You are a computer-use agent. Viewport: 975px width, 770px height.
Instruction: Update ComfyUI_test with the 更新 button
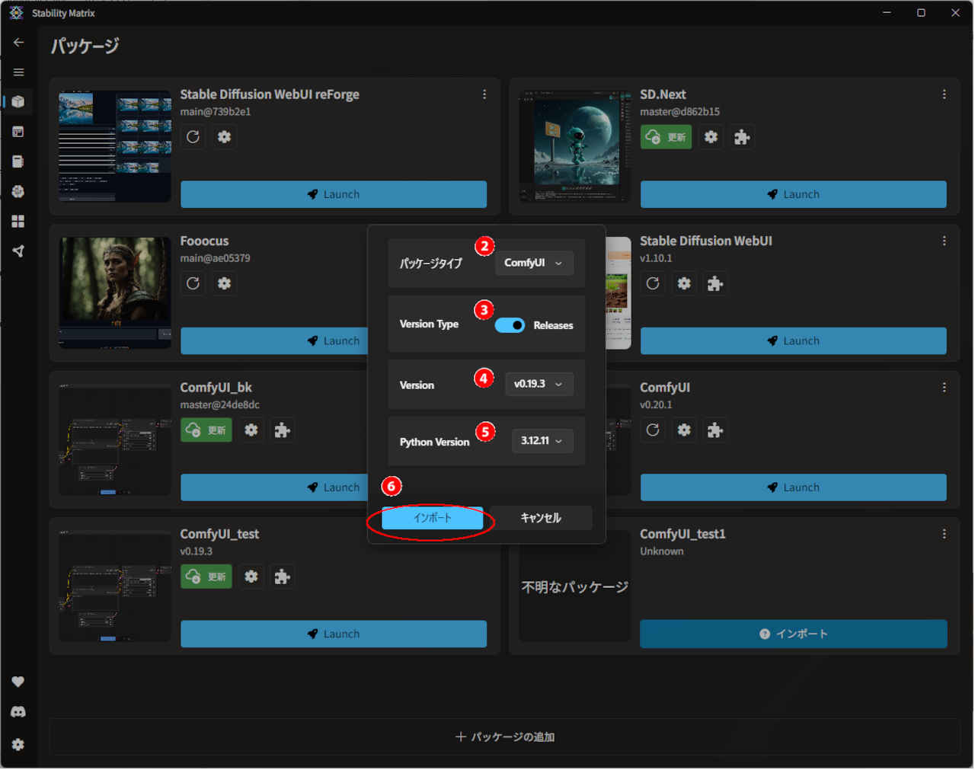point(206,577)
